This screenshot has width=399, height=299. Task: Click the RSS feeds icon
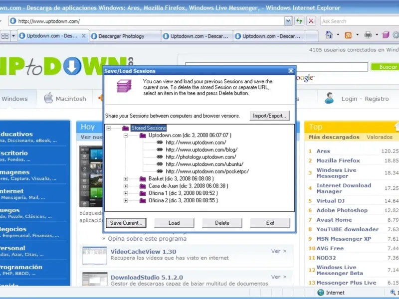coord(348,35)
